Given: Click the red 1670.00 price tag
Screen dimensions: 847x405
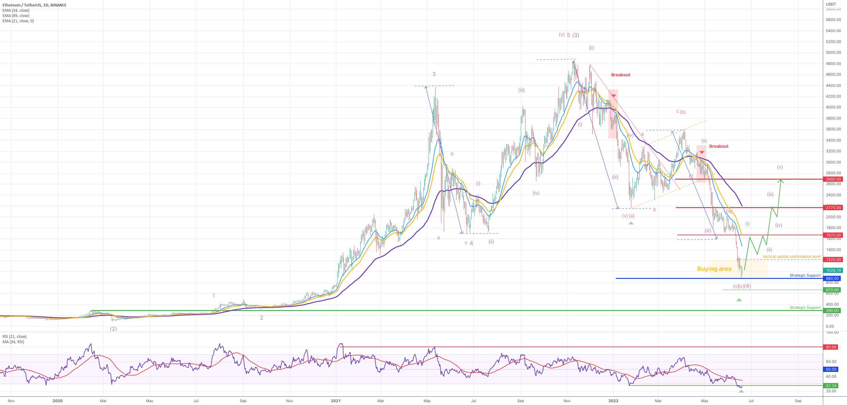Looking at the screenshot, I should coord(832,235).
